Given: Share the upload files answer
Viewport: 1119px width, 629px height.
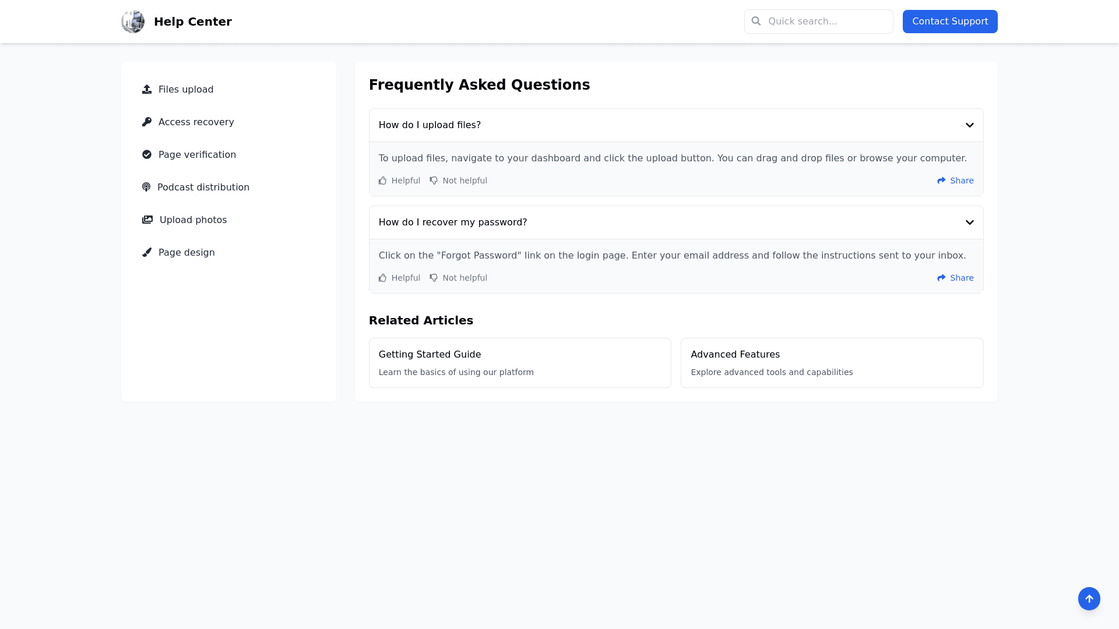Looking at the screenshot, I should [x=955, y=181].
